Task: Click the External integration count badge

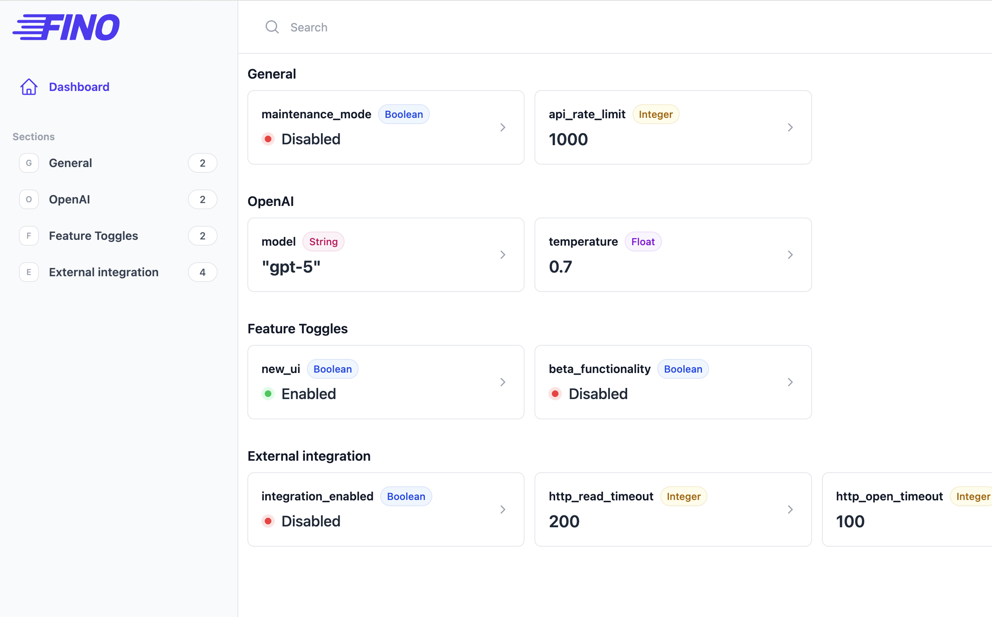Action: click(202, 272)
